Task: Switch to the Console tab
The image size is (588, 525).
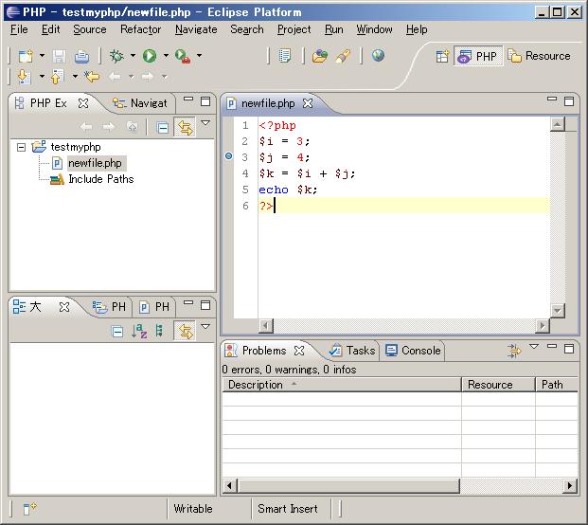Action: point(414,351)
